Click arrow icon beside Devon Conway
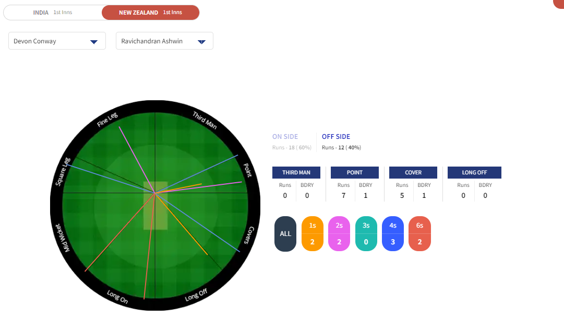 (94, 42)
